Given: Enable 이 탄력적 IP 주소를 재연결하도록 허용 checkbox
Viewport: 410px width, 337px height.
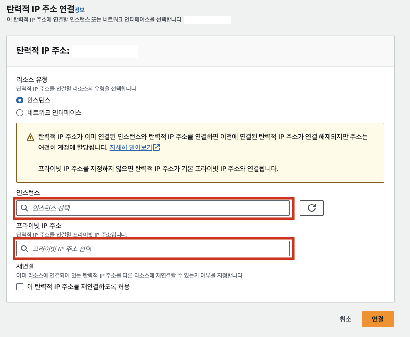Looking at the screenshot, I should (20, 287).
